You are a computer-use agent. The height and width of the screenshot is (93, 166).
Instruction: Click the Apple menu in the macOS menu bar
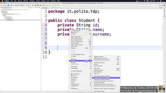[x=2, y=1]
